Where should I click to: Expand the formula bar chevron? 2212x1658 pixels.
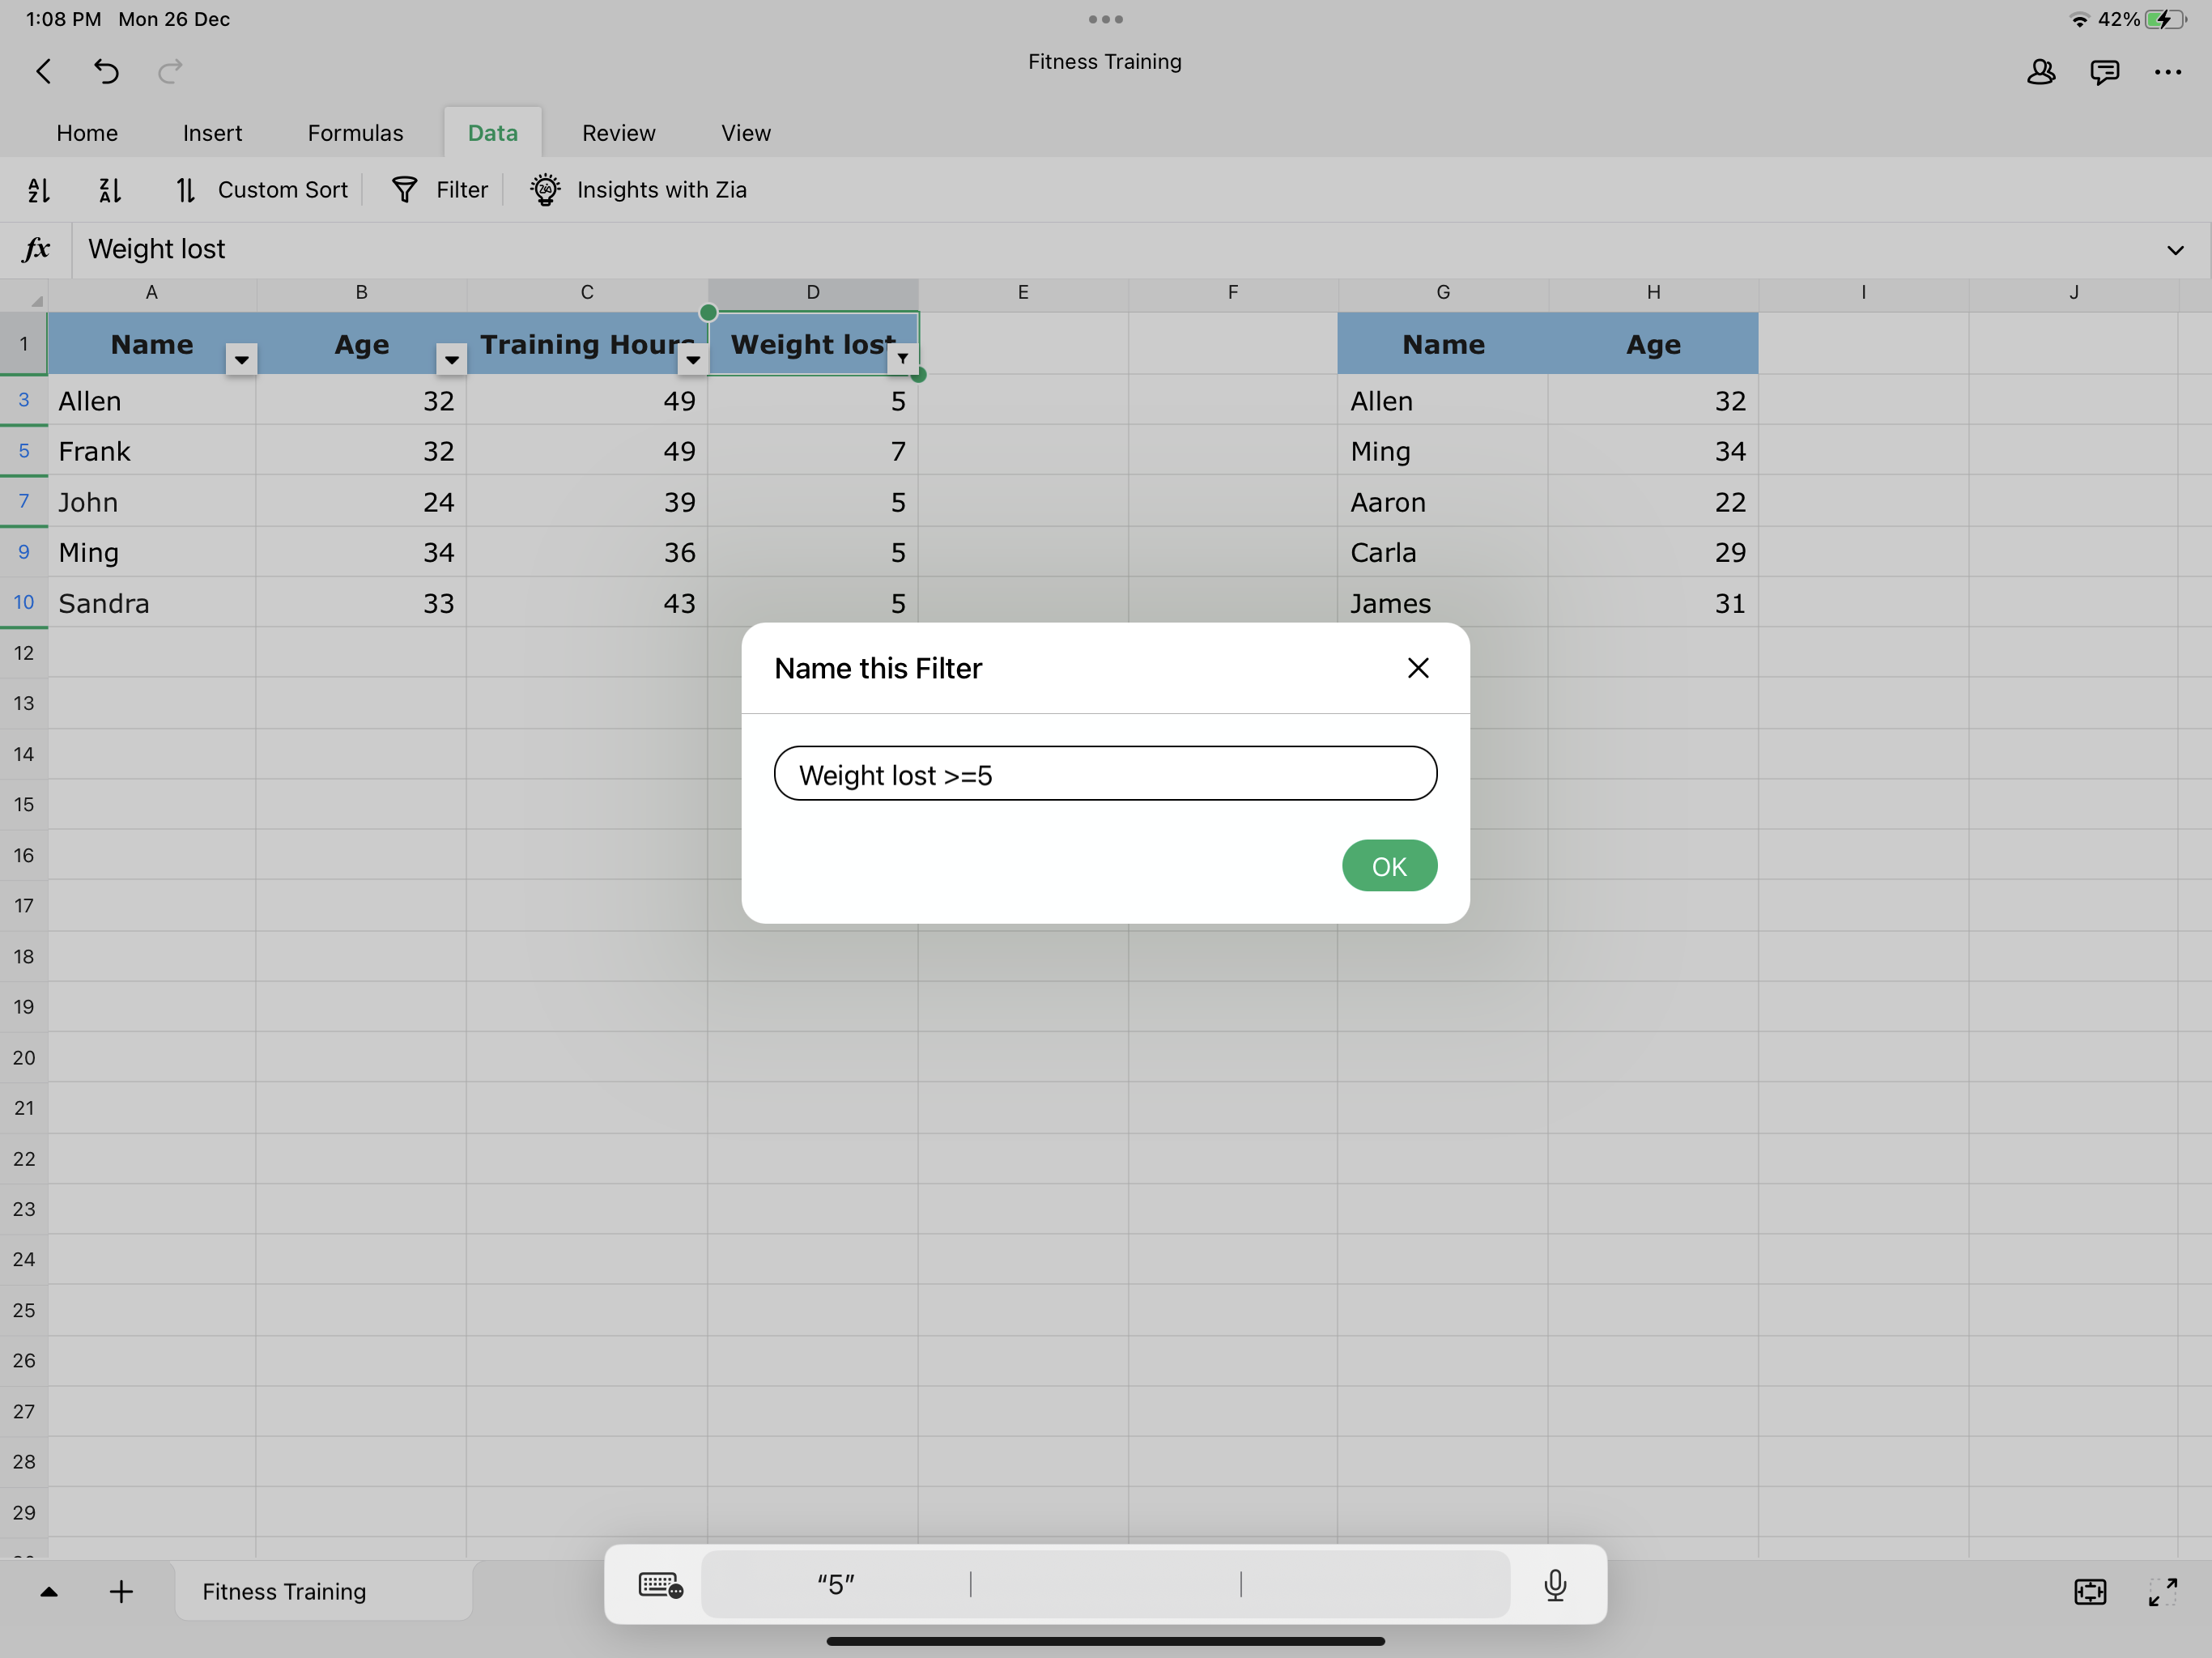(2175, 250)
